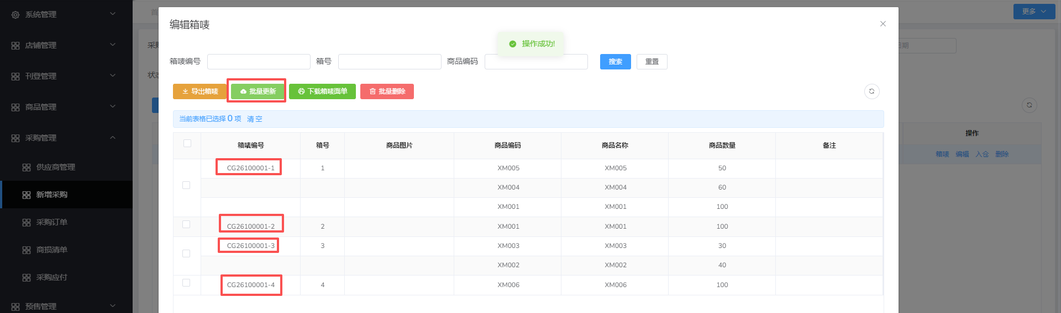Screen dimensions: 1061x313
Task: Click 商品编码 cell XM002
Action: tap(508, 265)
